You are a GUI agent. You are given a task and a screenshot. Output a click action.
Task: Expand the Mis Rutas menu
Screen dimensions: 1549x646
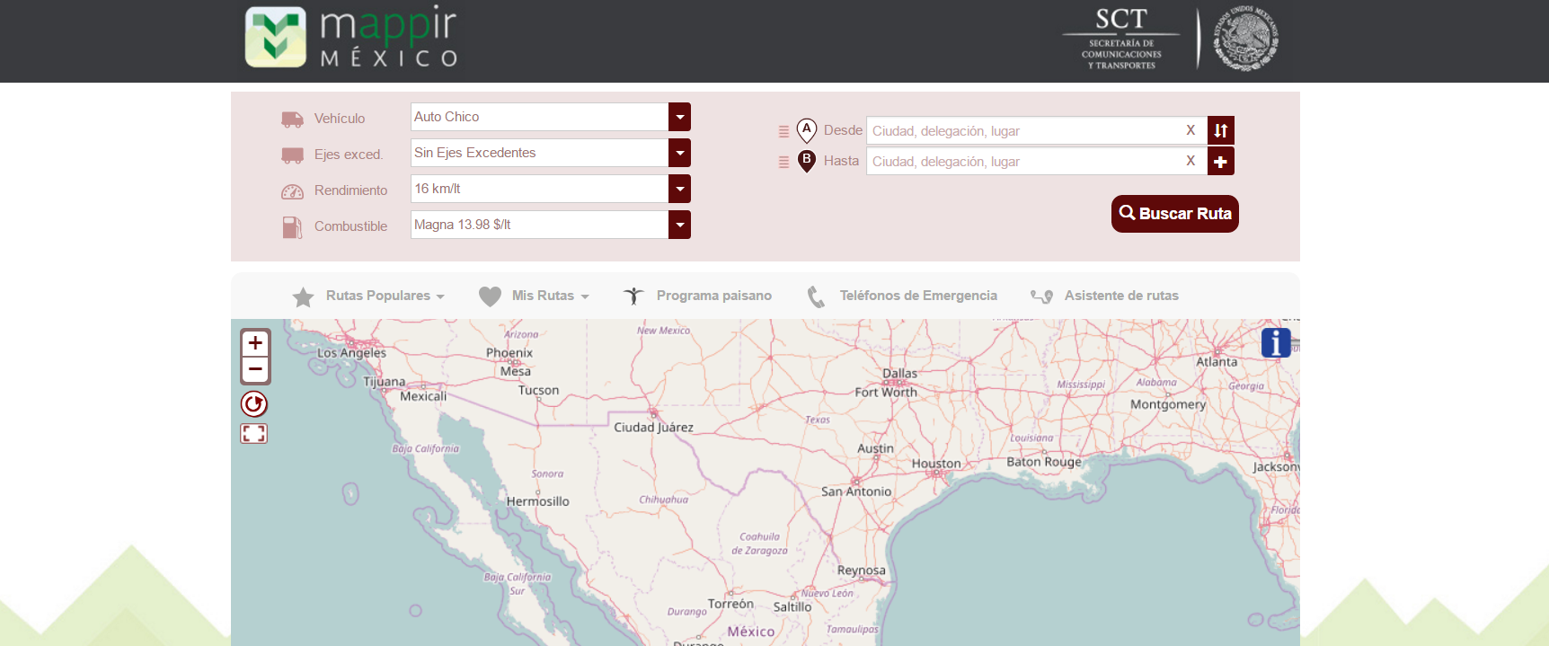(550, 296)
